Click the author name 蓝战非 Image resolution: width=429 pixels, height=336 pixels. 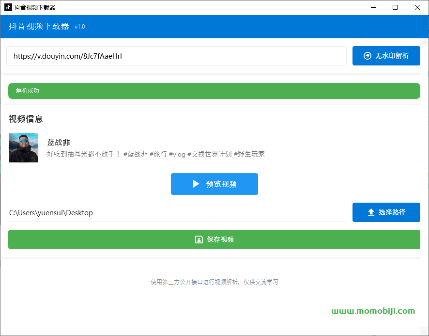pyautogui.click(x=59, y=142)
